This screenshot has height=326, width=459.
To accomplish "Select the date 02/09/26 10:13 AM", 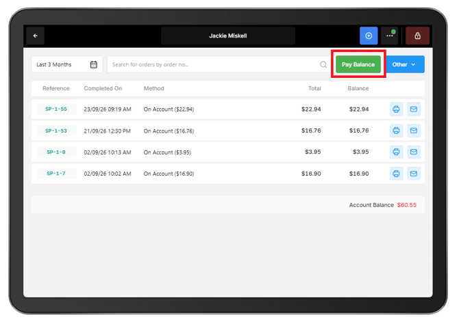I will click(x=108, y=152).
